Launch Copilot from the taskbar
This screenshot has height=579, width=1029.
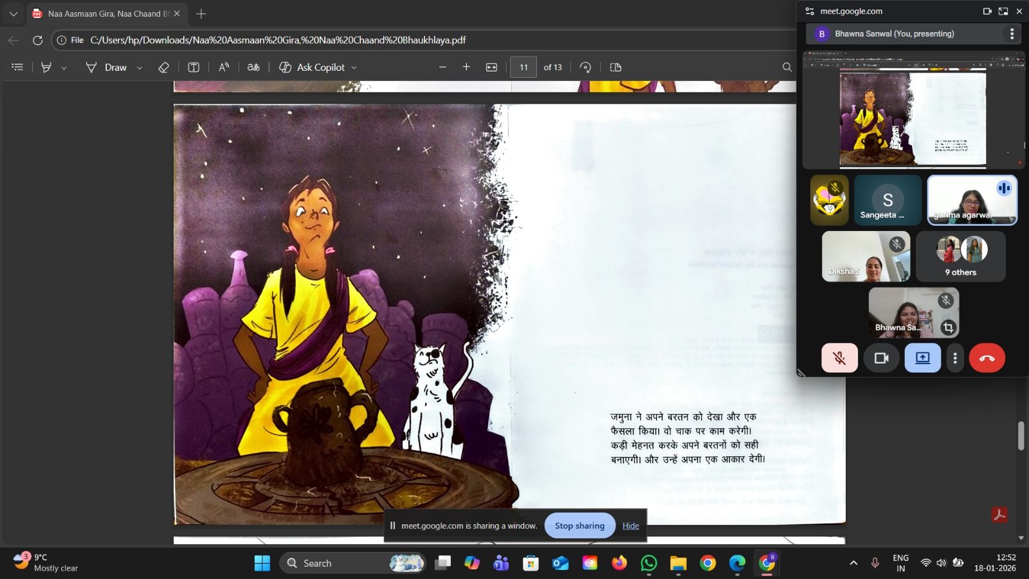(x=472, y=563)
